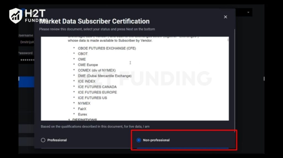Click the "ICE FUTURES EUROPE" entry
283x158 pixels.
[97, 92]
